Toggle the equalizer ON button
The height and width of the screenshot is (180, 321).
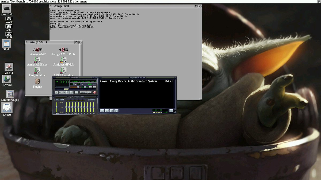[x=57, y=100]
